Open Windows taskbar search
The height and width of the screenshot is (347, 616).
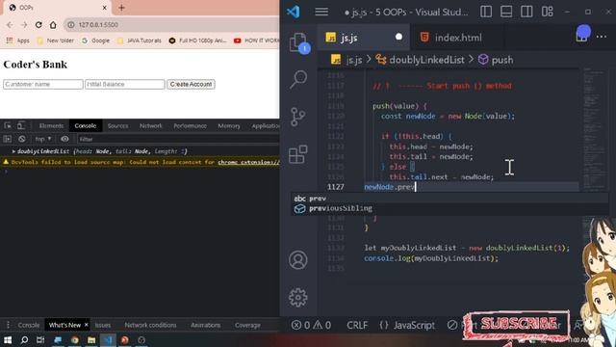tap(24, 340)
